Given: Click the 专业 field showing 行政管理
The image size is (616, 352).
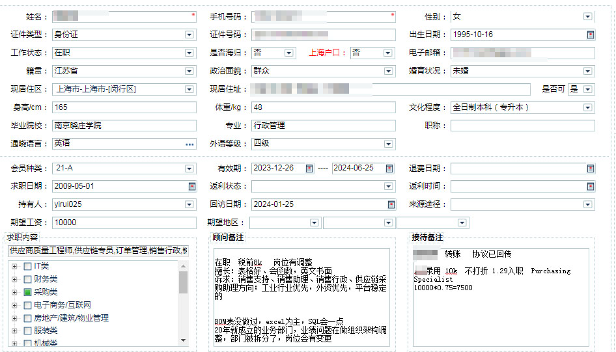Looking at the screenshot, I should [324, 126].
